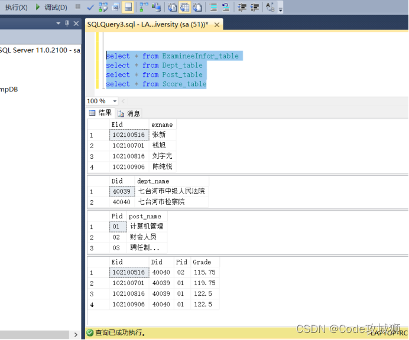Select cell 钱旭 in the first grid
Viewport: 409px width, 340px height.
(163, 145)
